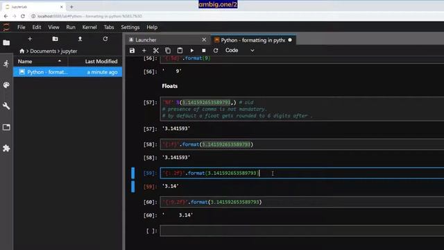This screenshot has width=444, height=250.
Task: Switch to Python - formatting in python tab
Action: click(253, 40)
